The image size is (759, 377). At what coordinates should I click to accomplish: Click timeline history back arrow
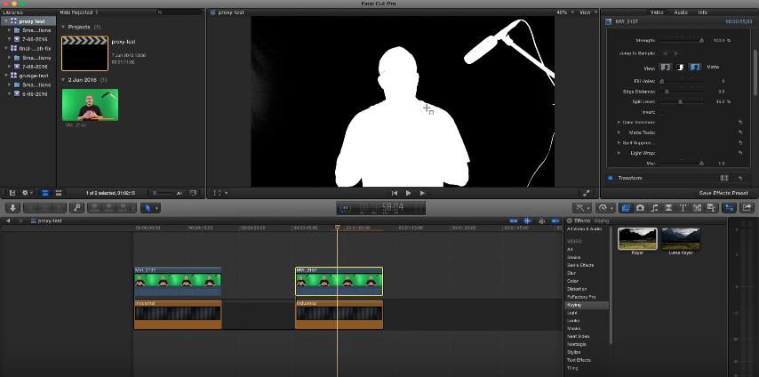[8, 221]
